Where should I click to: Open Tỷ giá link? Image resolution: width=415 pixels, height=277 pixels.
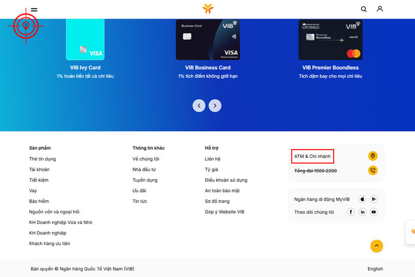pos(212,169)
